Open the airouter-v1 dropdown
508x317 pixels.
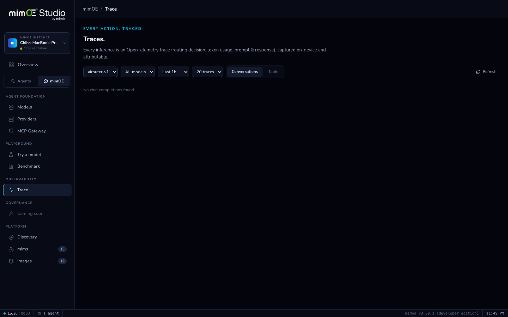(x=101, y=72)
